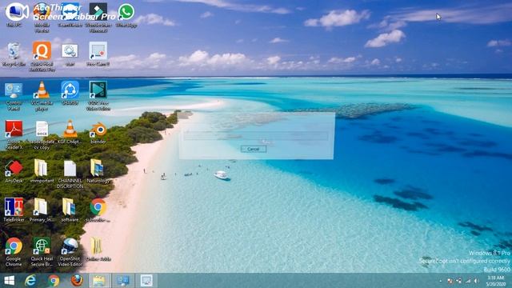This screenshot has width=512, height=288.
Task: Open the Naturology folder
Action: tap(98, 168)
